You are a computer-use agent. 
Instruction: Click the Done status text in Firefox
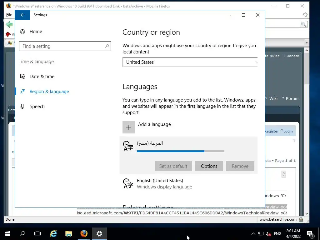(10, 219)
